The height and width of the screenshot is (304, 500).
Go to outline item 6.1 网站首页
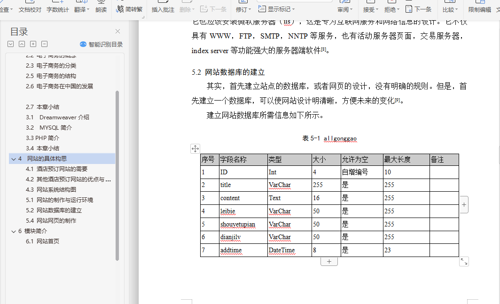pos(42,242)
